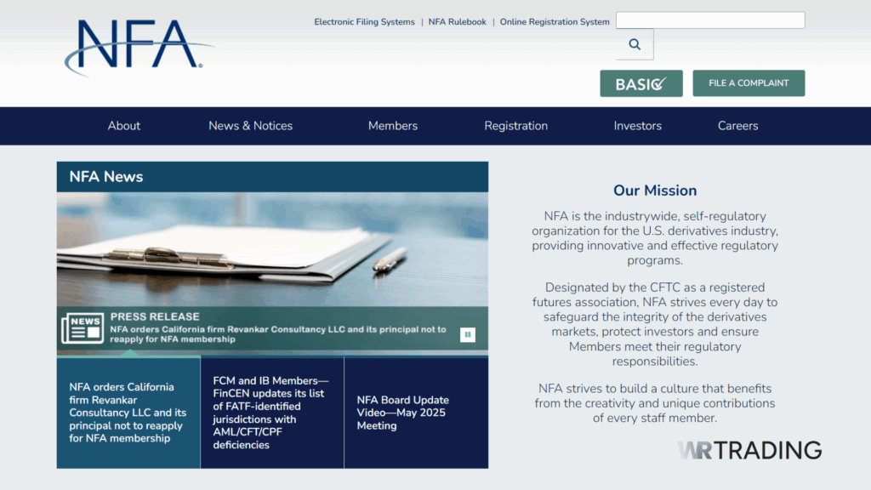Open the News & Notices menu
The height and width of the screenshot is (490, 871).
point(250,126)
